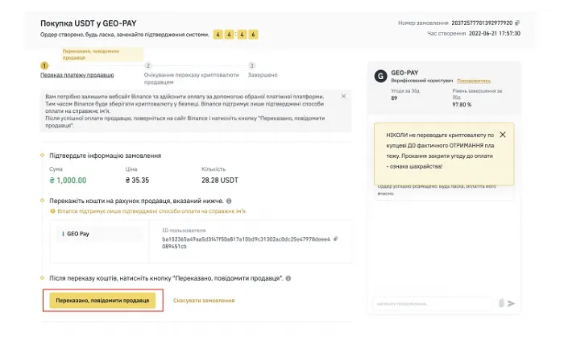Click the info icon next to transfer funds instruction
Screen dimensions: 564x337
229,201
